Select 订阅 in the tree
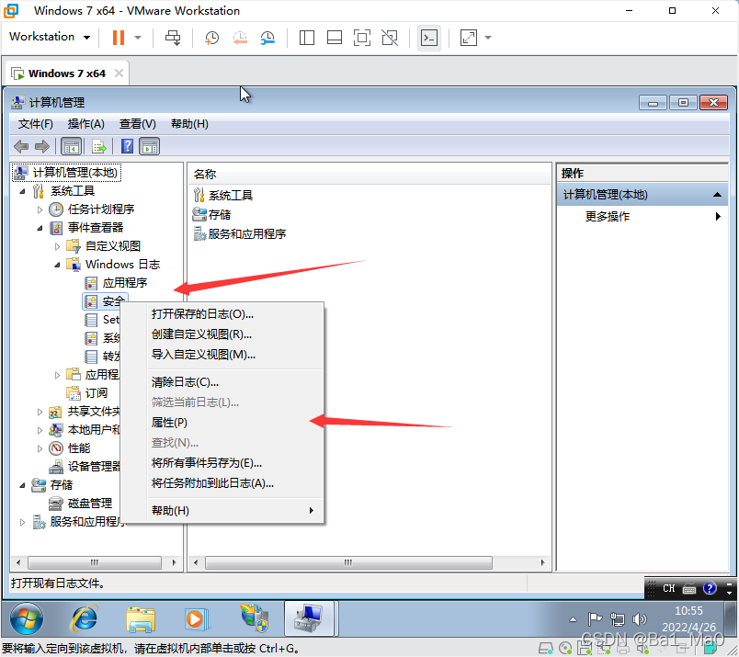Viewport: 739px width, 657px height. tap(97, 392)
